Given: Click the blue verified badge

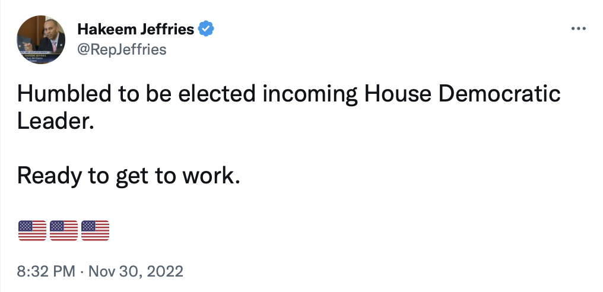Looking at the screenshot, I should [206, 28].
